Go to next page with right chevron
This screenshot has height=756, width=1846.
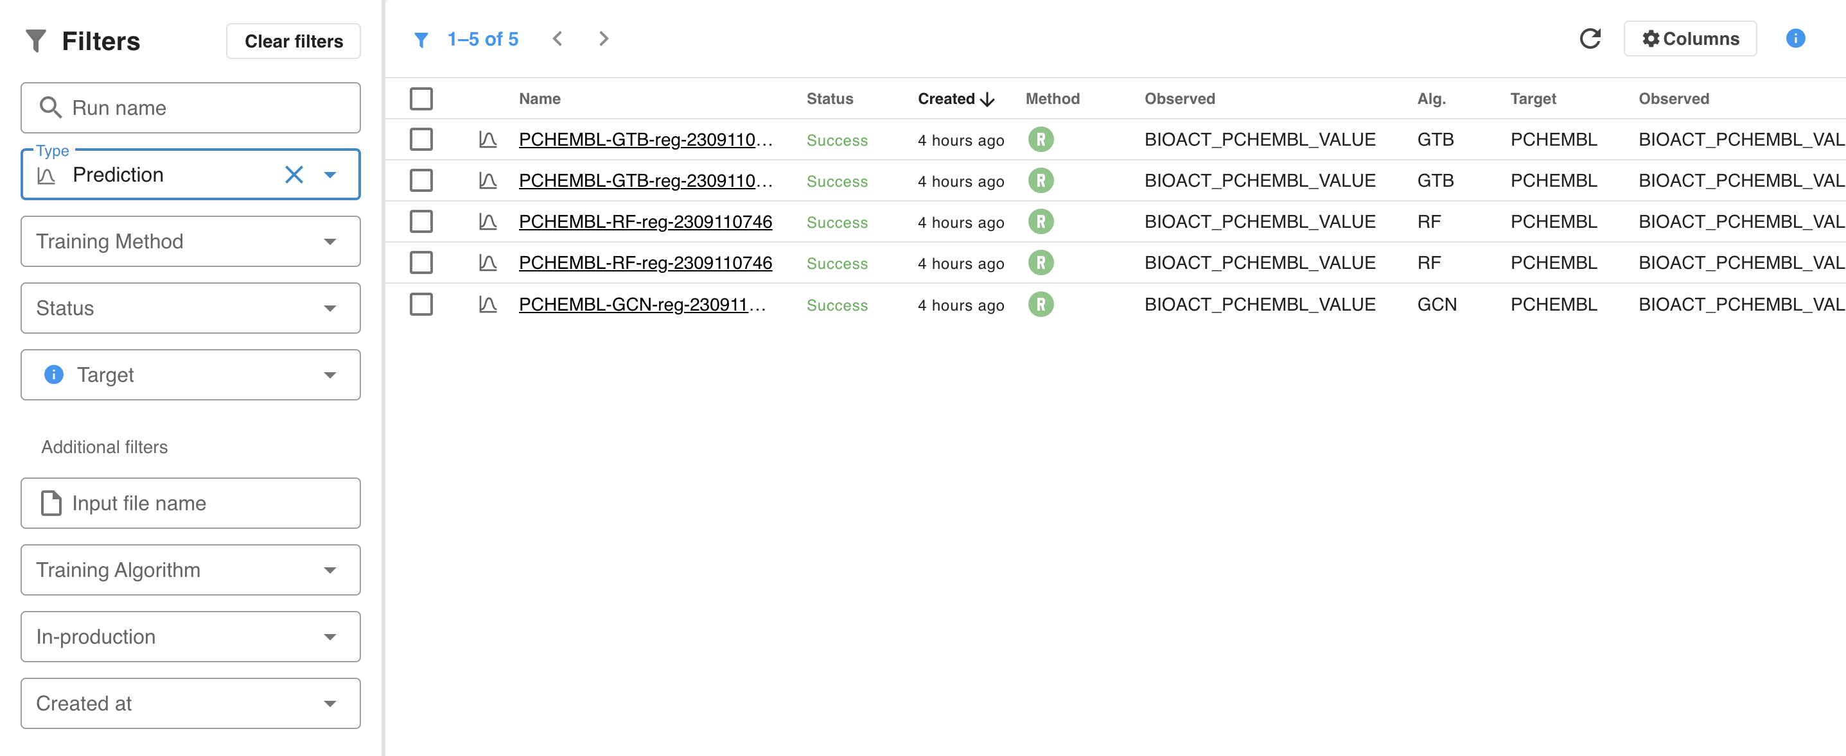coord(603,39)
